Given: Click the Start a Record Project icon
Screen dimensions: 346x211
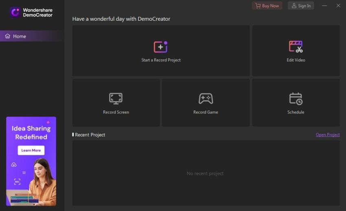Looking at the screenshot, I should click(161, 47).
